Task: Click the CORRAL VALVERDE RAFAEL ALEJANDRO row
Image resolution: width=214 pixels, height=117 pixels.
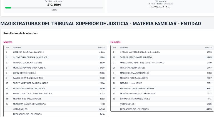Action: 162,52
